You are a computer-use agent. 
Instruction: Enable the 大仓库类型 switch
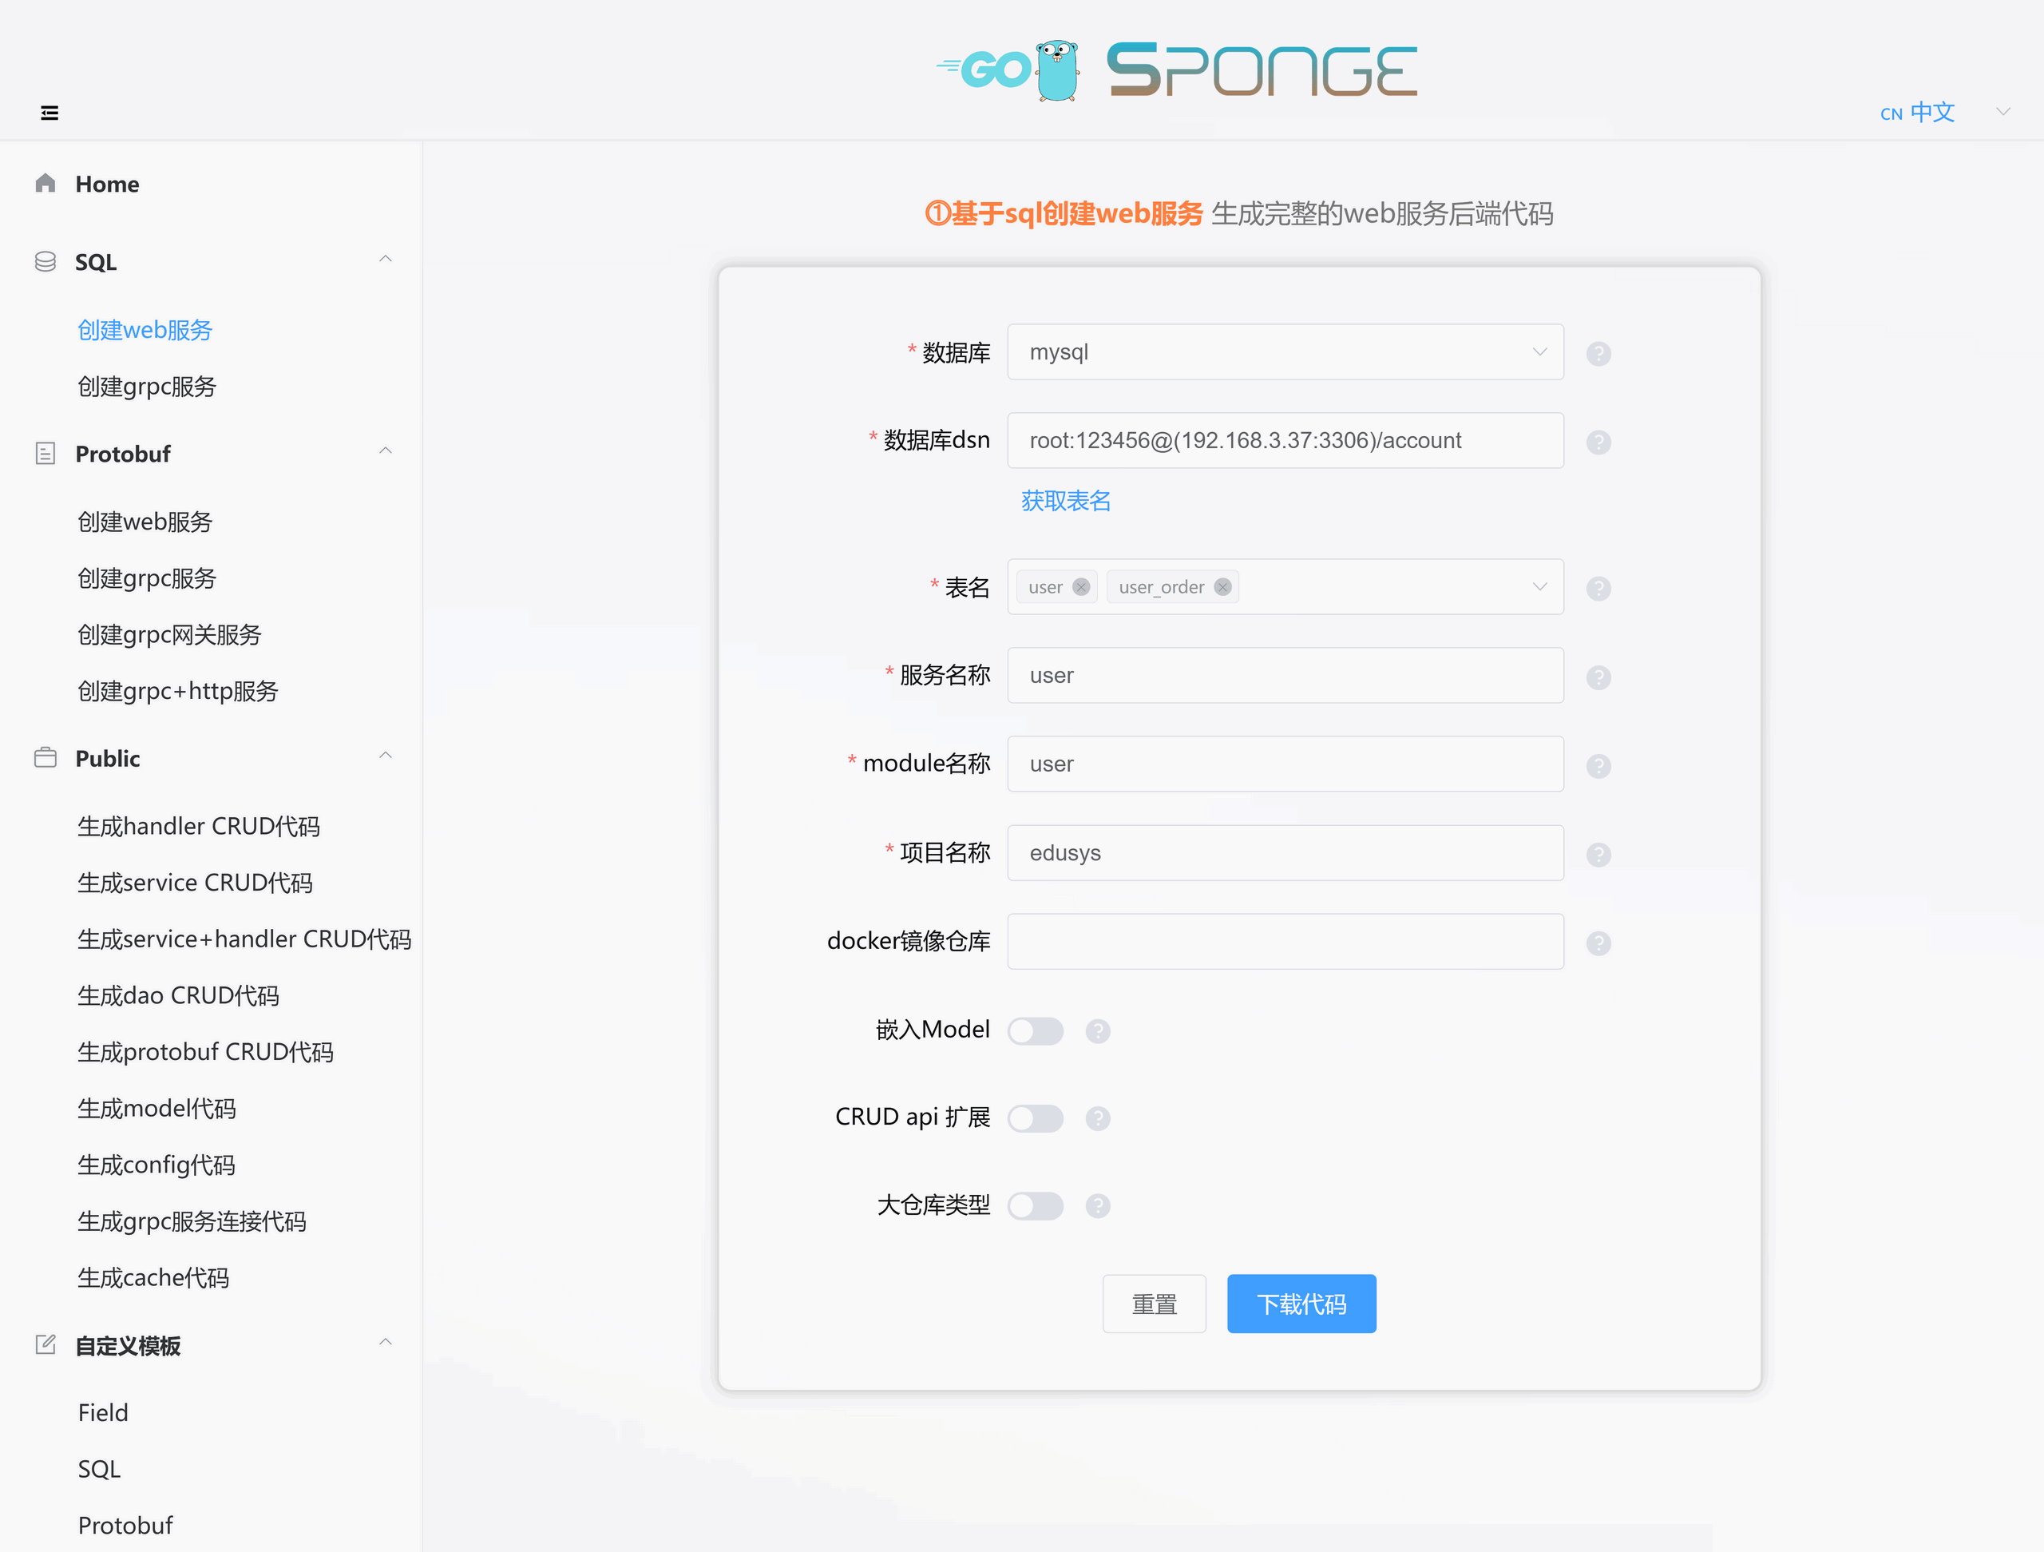[x=1035, y=1205]
